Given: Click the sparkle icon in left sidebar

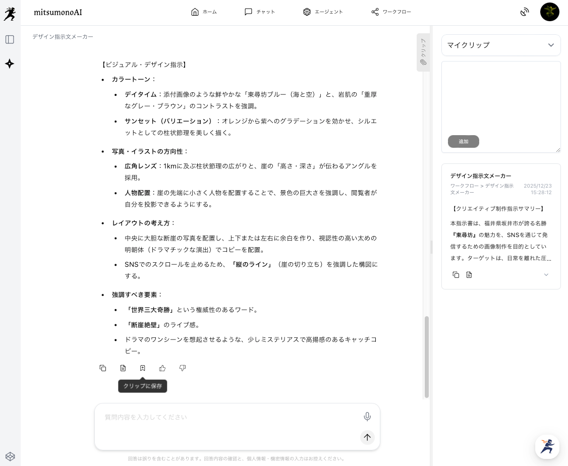Looking at the screenshot, I should coord(10,64).
